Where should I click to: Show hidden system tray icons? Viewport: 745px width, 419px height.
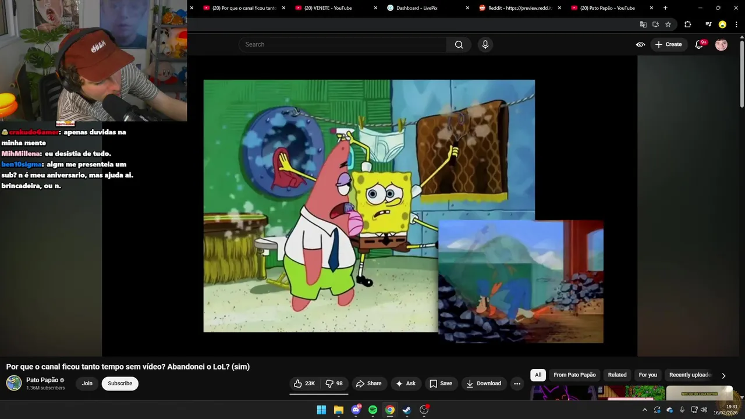644,410
